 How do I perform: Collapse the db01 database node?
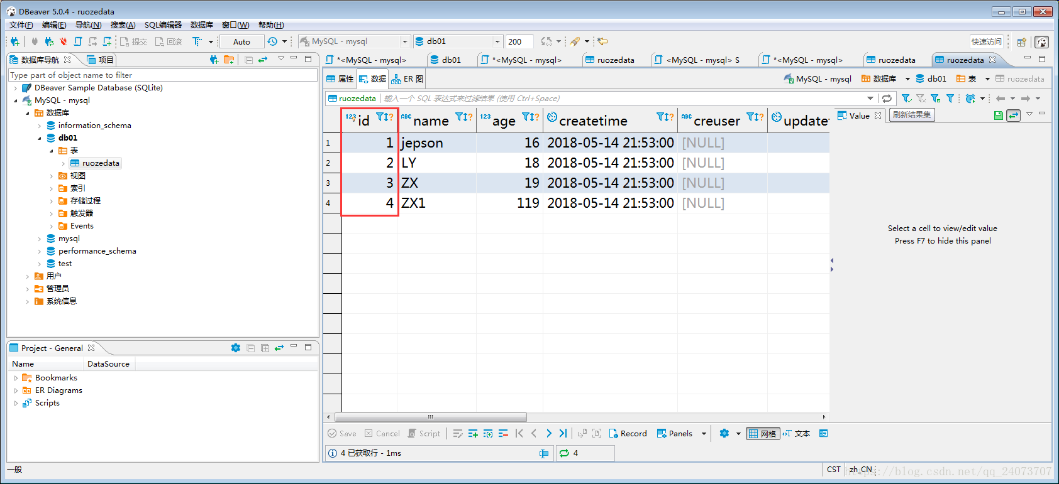[40, 138]
